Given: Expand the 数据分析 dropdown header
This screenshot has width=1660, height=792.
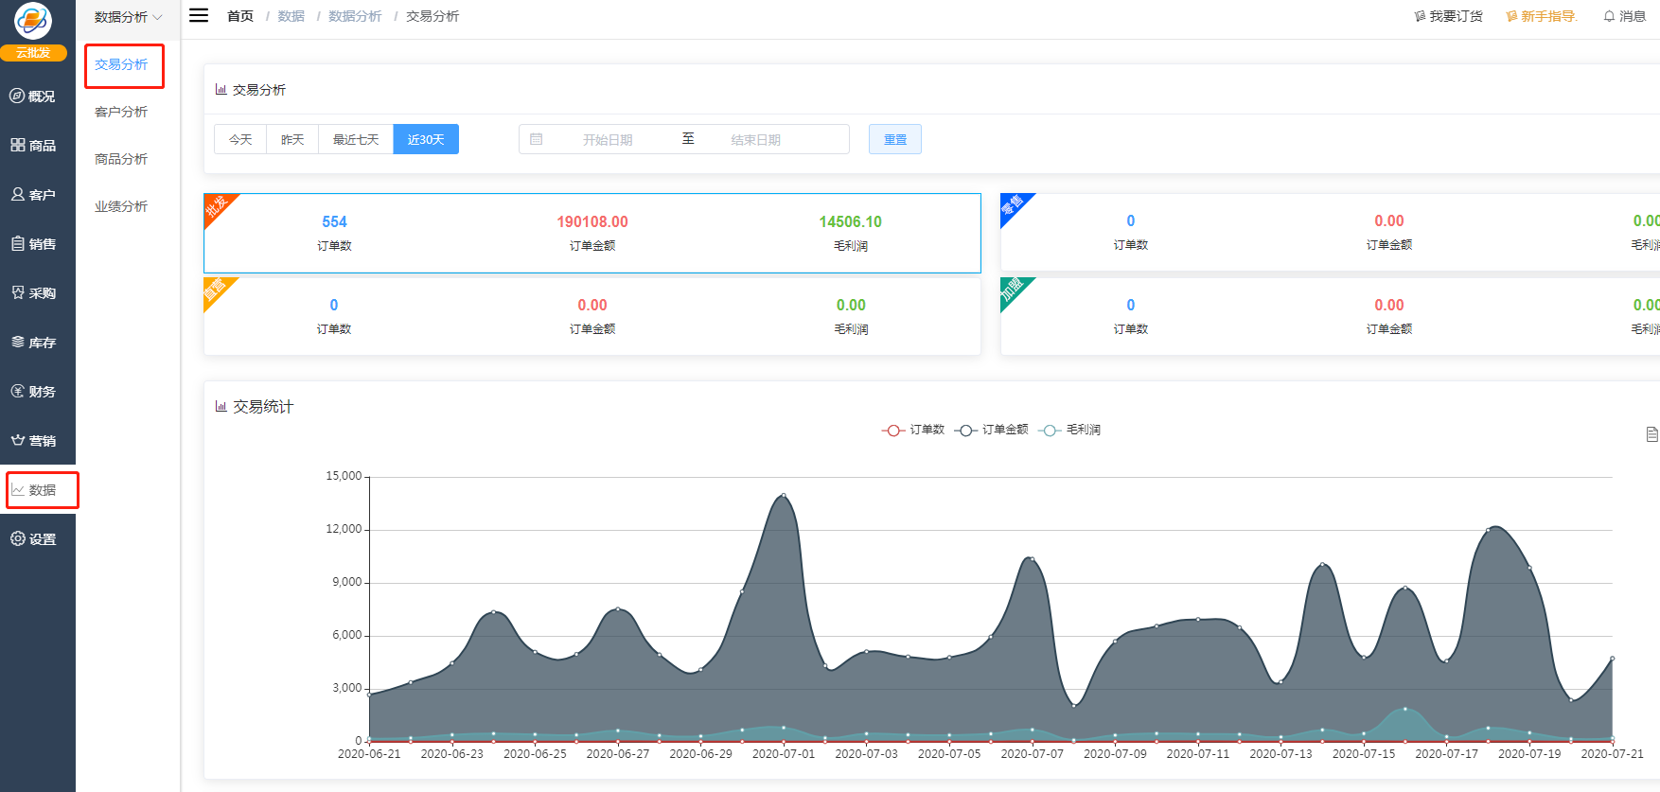Looking at the screenshot, I should click(x=128, y=17).
